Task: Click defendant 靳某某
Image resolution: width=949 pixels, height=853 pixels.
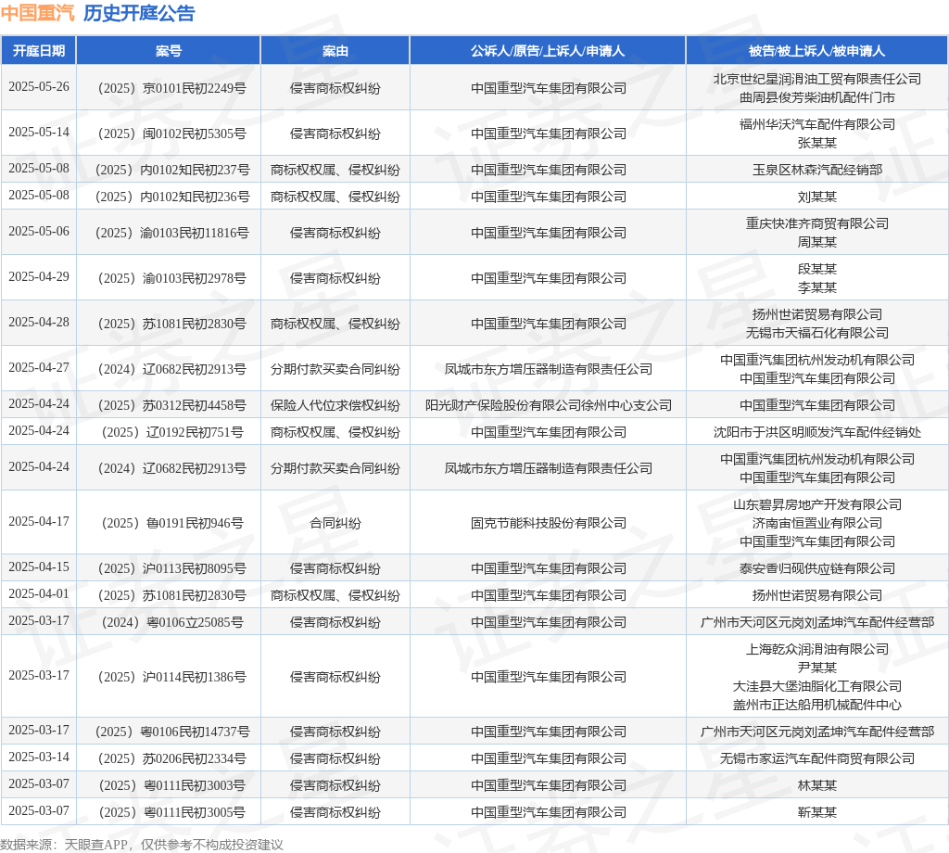Action: [817, 812]
